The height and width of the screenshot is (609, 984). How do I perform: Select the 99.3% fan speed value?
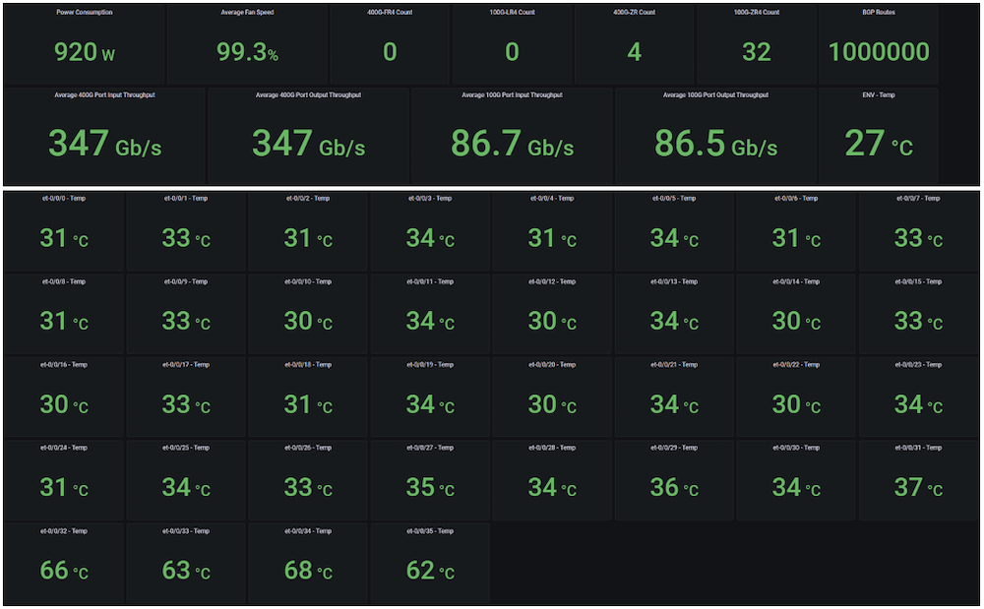click(247, 52)
